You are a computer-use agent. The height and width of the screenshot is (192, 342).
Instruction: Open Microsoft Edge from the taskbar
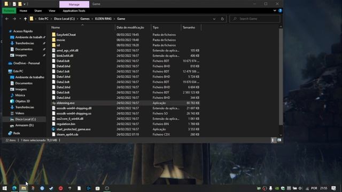coord(14,188)
